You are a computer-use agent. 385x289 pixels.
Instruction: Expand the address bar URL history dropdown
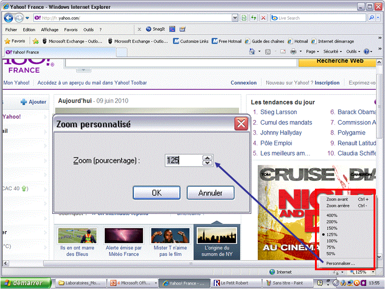(235, 18)
